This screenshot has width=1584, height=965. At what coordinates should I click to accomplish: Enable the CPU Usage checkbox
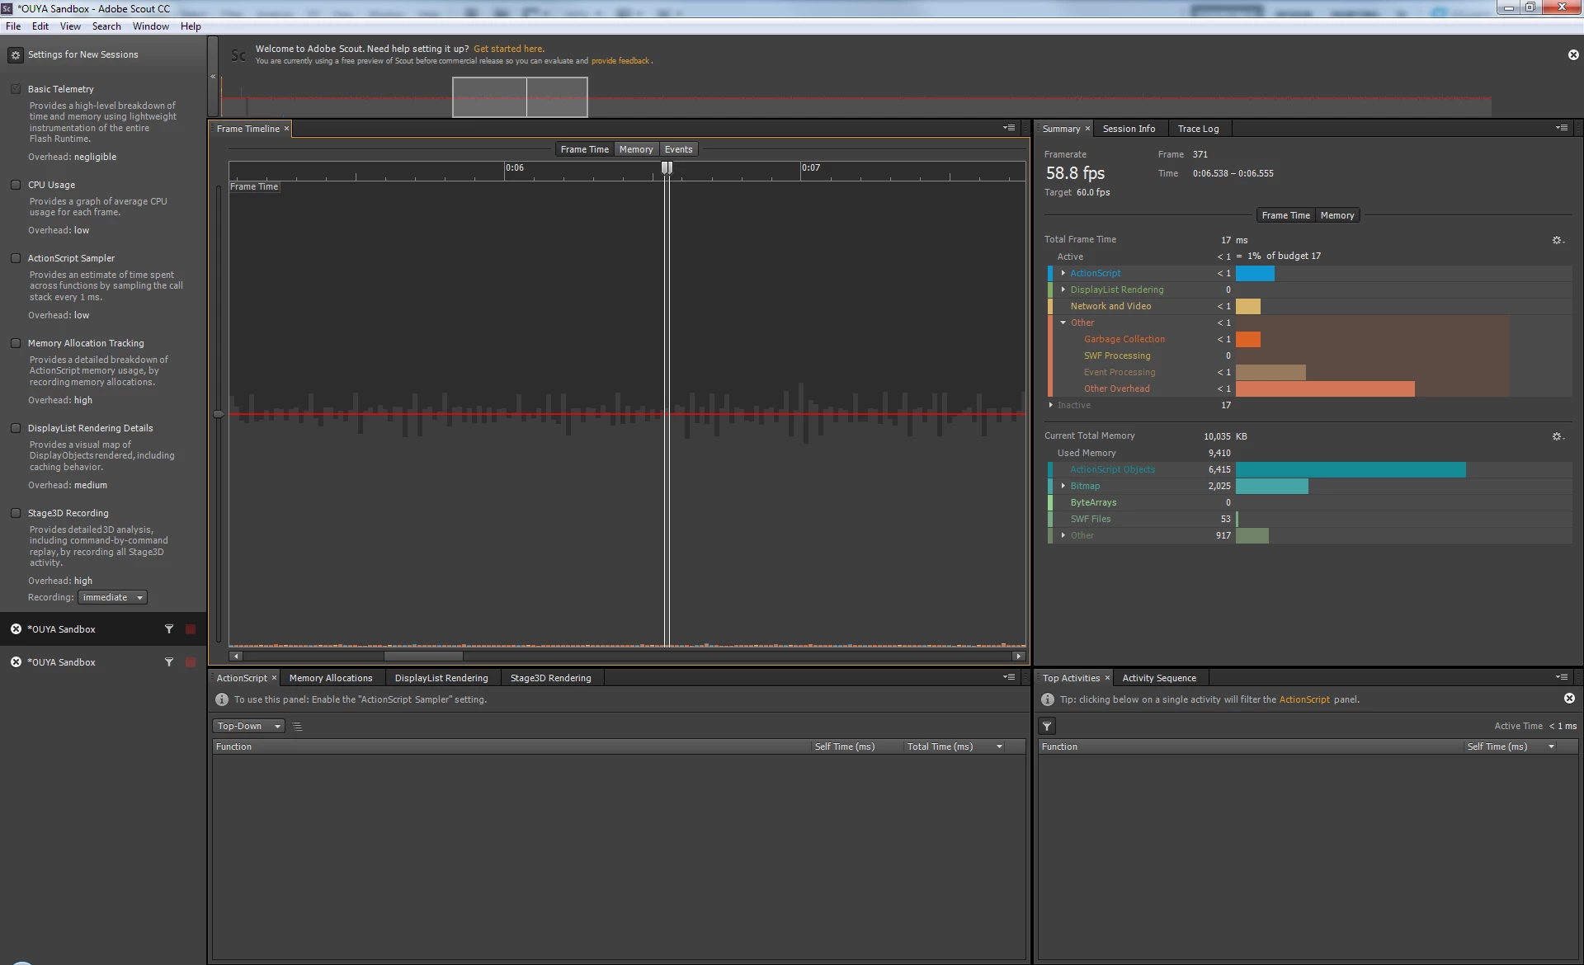coord(16,185)
